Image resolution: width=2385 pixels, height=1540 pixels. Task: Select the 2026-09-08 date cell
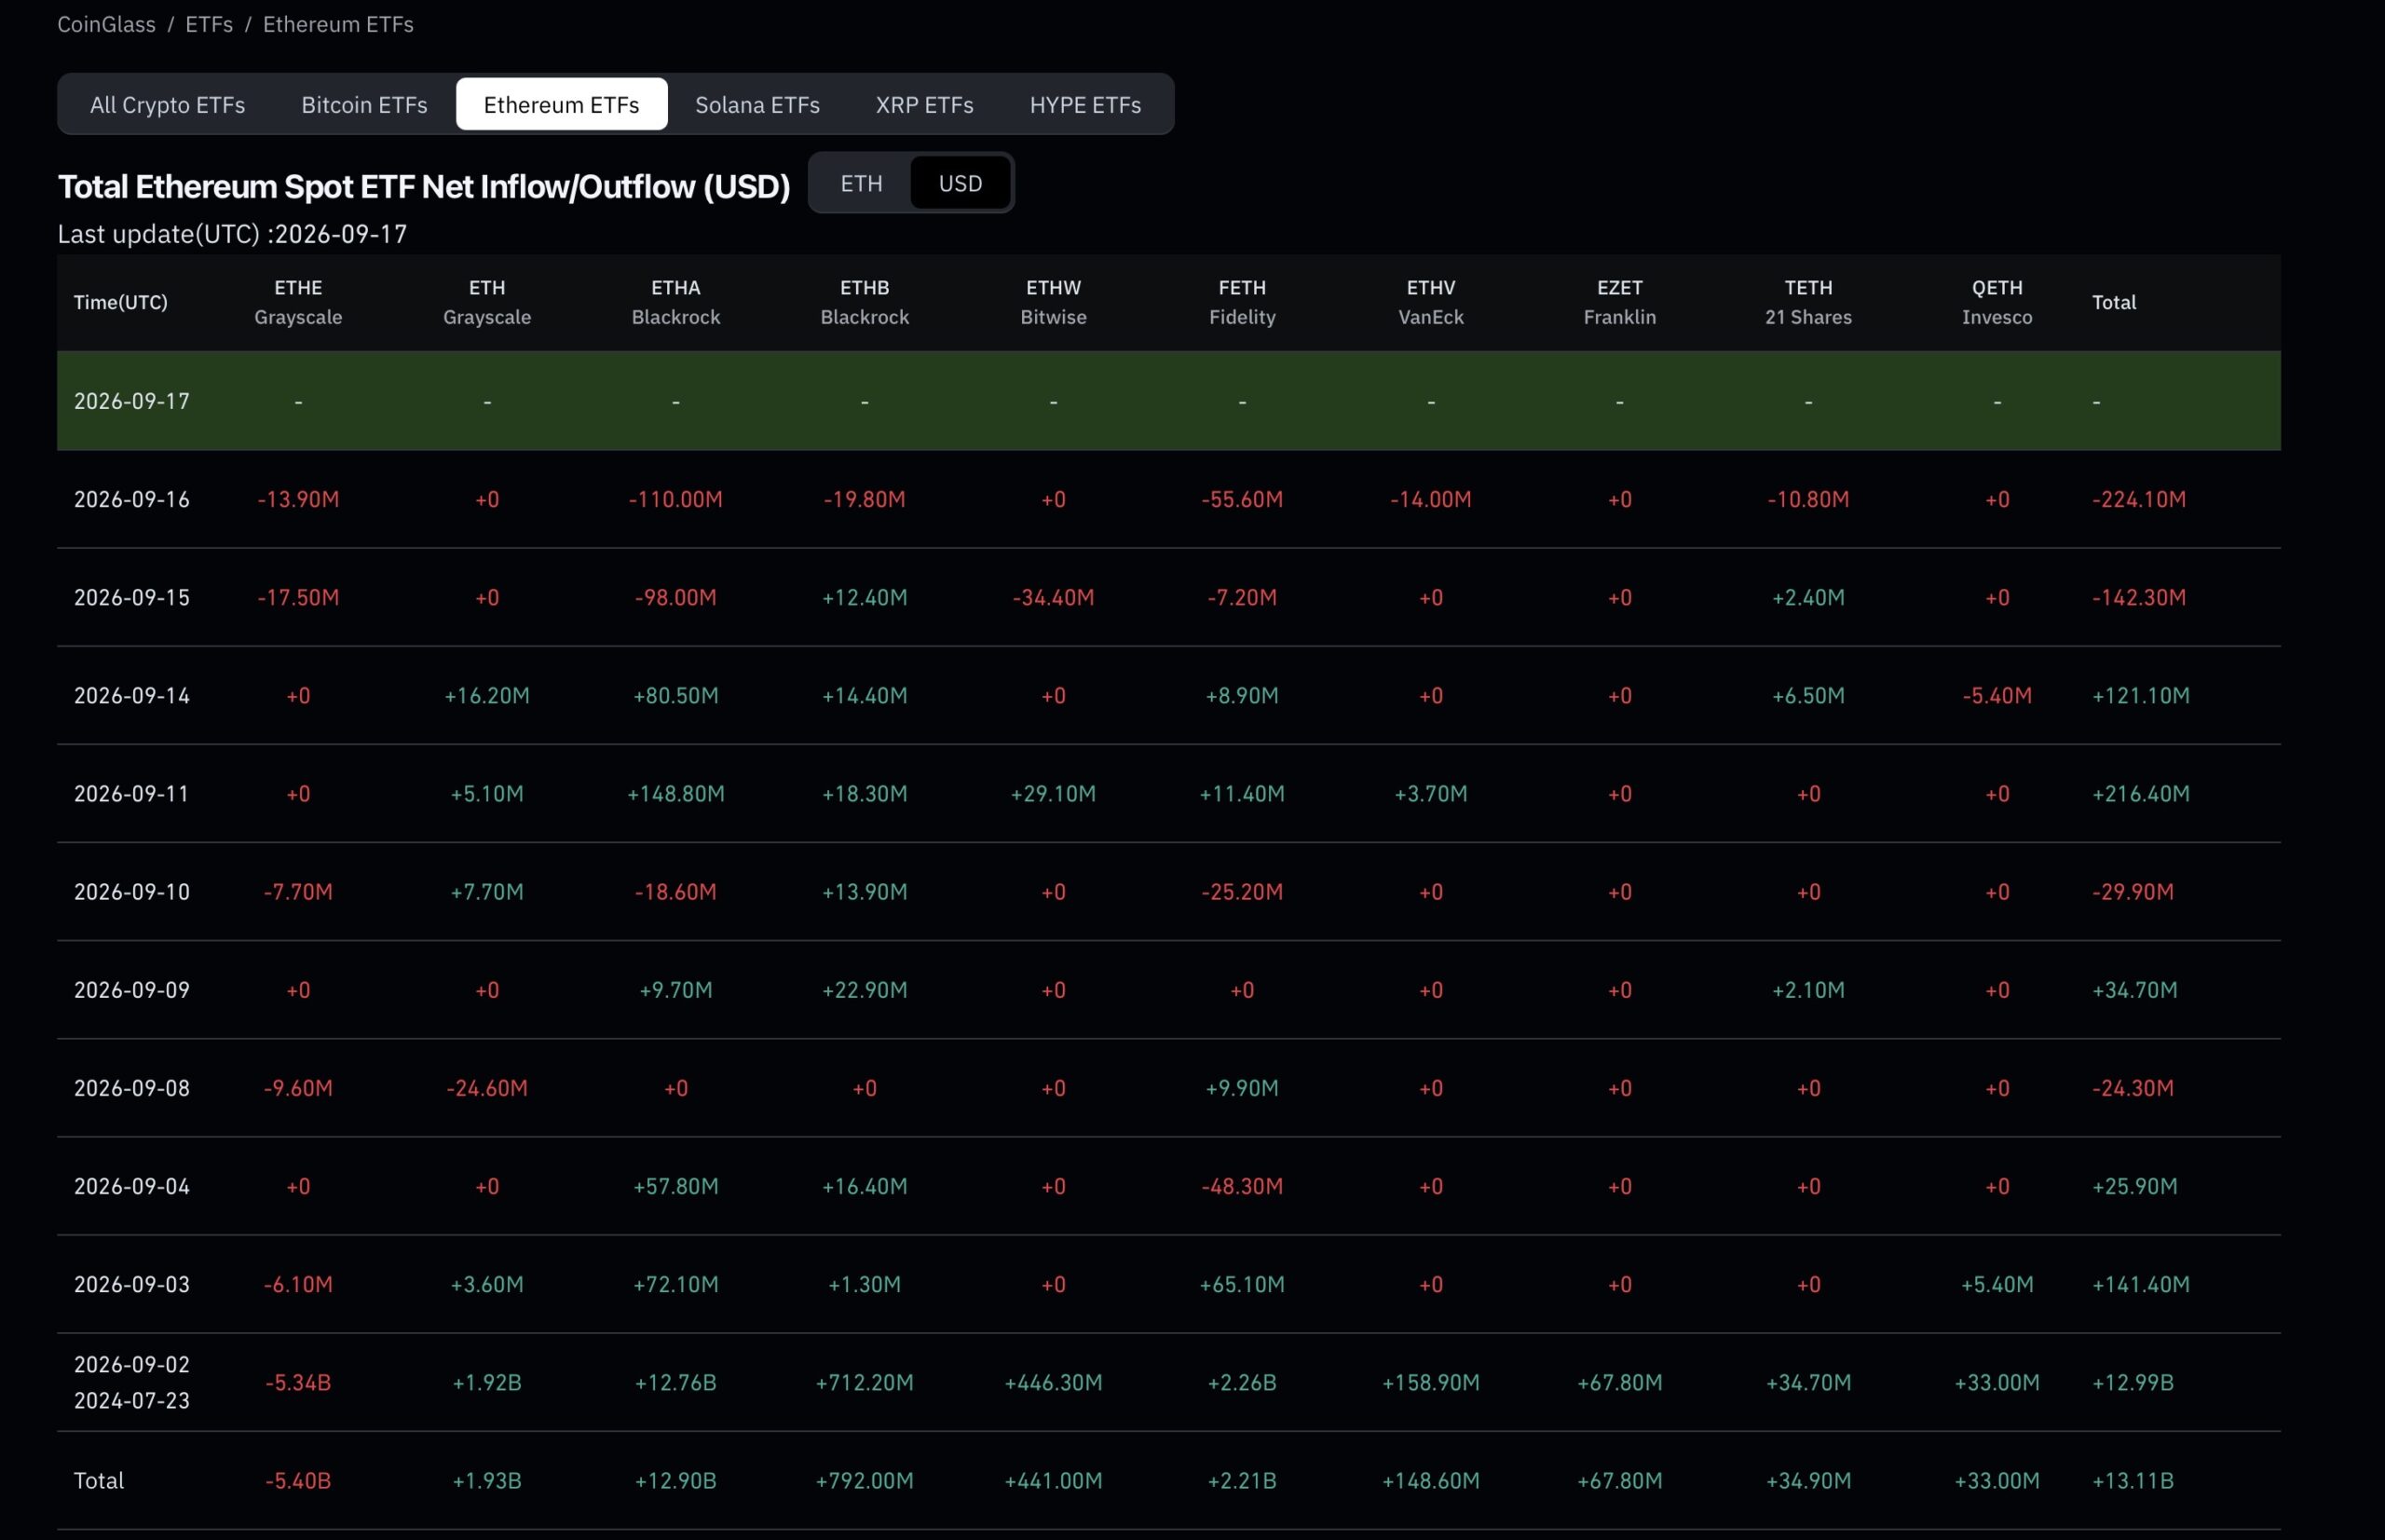tap(132, 1087)
